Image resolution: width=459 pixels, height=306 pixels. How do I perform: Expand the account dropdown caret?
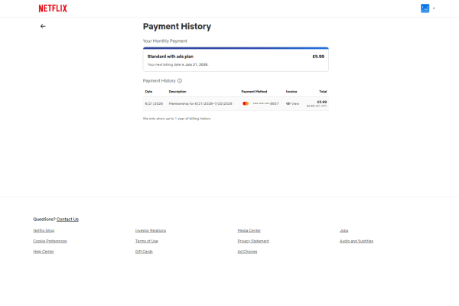pos(434,8)
